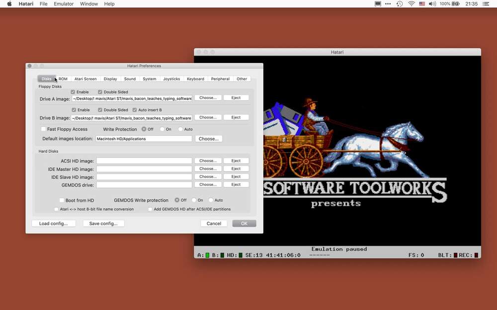Image resolution: width=497 pixels, height=310 pixels.
Task: Enable Fast Floppy Access
Action: pos(43,129)
